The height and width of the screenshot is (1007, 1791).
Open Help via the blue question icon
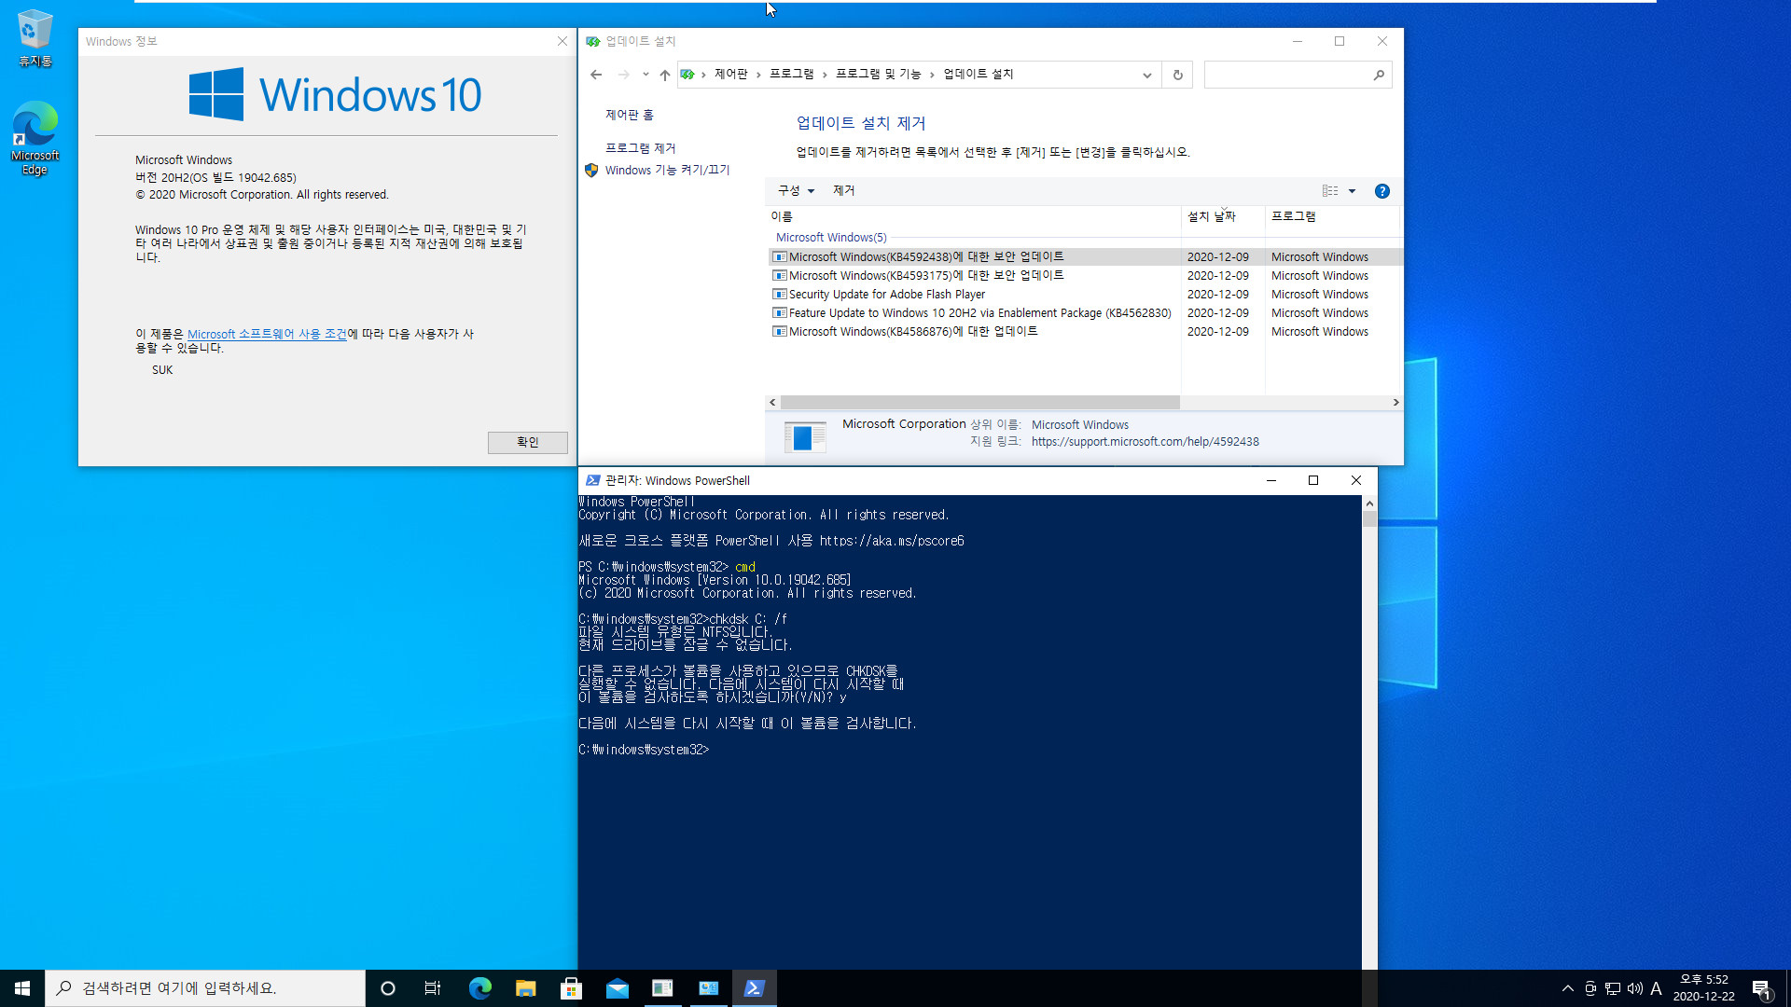pos(1382,191)
